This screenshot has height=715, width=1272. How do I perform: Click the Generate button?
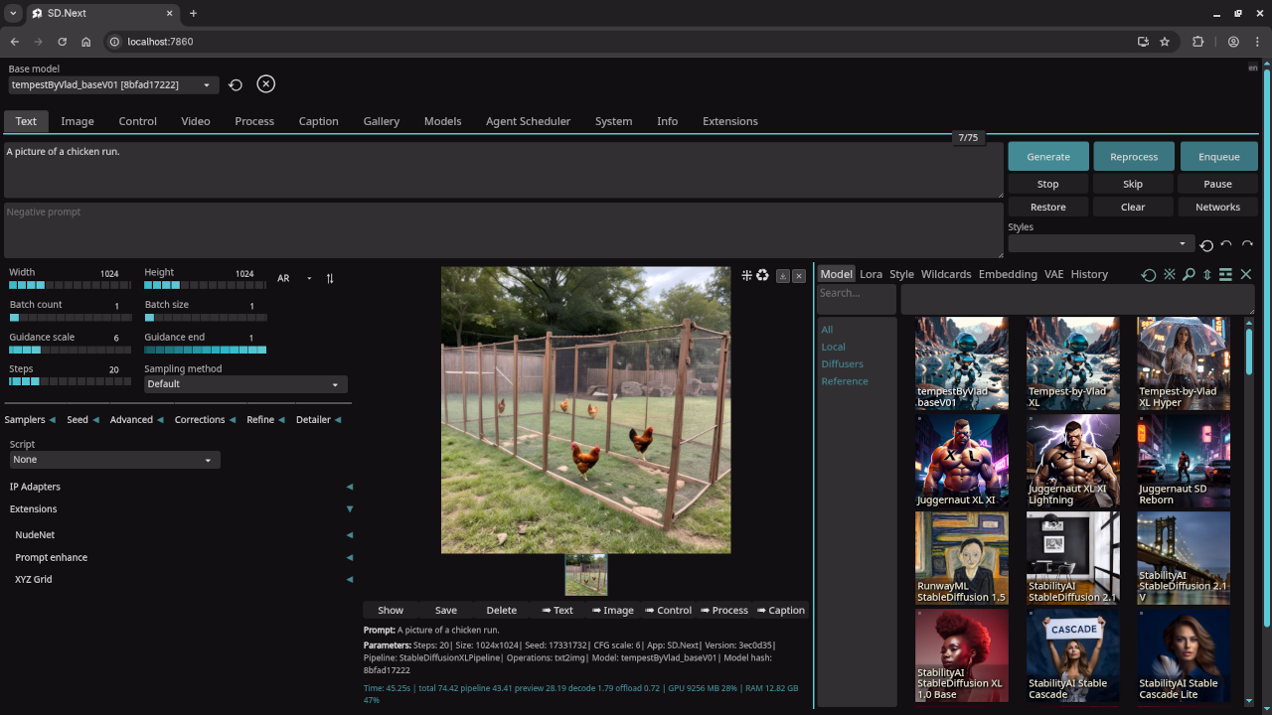click(x=1048, y=157)
